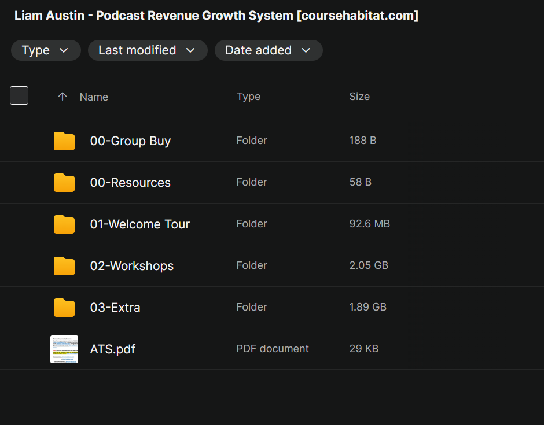Click the 03-Extra folder icon
This screenshot has height=425, width=544.
point(64,308)
